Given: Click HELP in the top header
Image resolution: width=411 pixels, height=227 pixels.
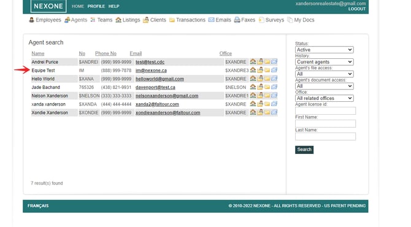Looking at the screenshot, I should [113, 6].
